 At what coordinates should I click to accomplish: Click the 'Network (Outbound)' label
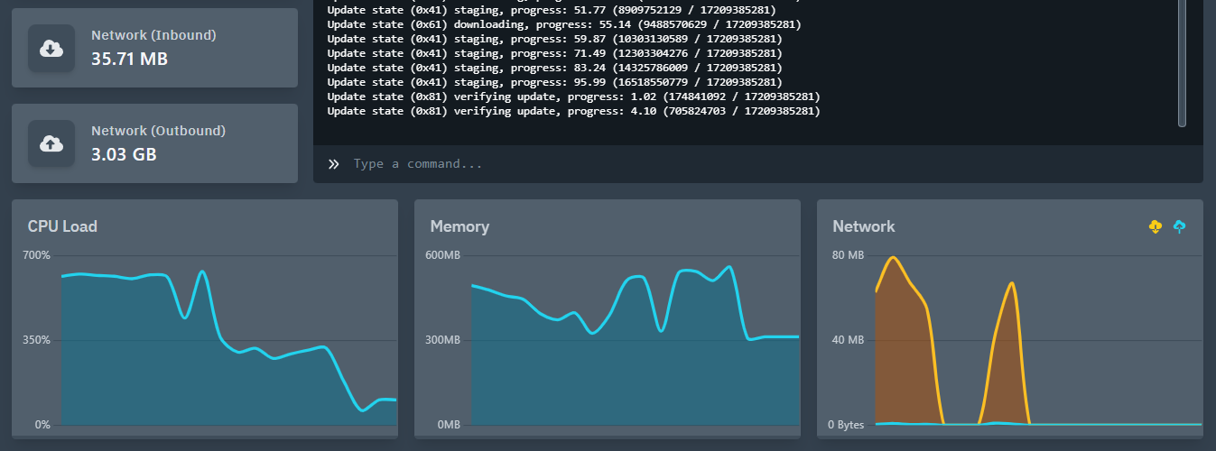(158, 131)
